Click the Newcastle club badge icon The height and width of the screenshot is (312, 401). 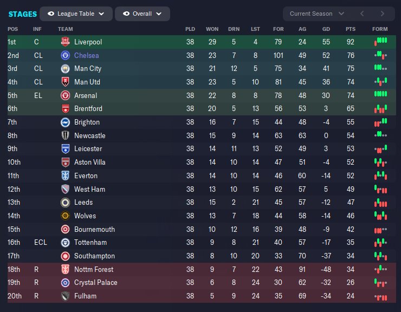(65, 135)
